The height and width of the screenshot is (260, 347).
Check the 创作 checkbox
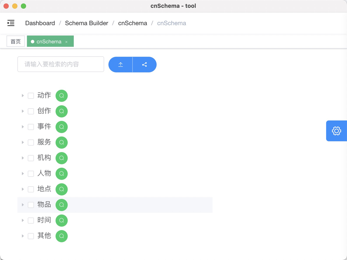click(x=31, y=111)
